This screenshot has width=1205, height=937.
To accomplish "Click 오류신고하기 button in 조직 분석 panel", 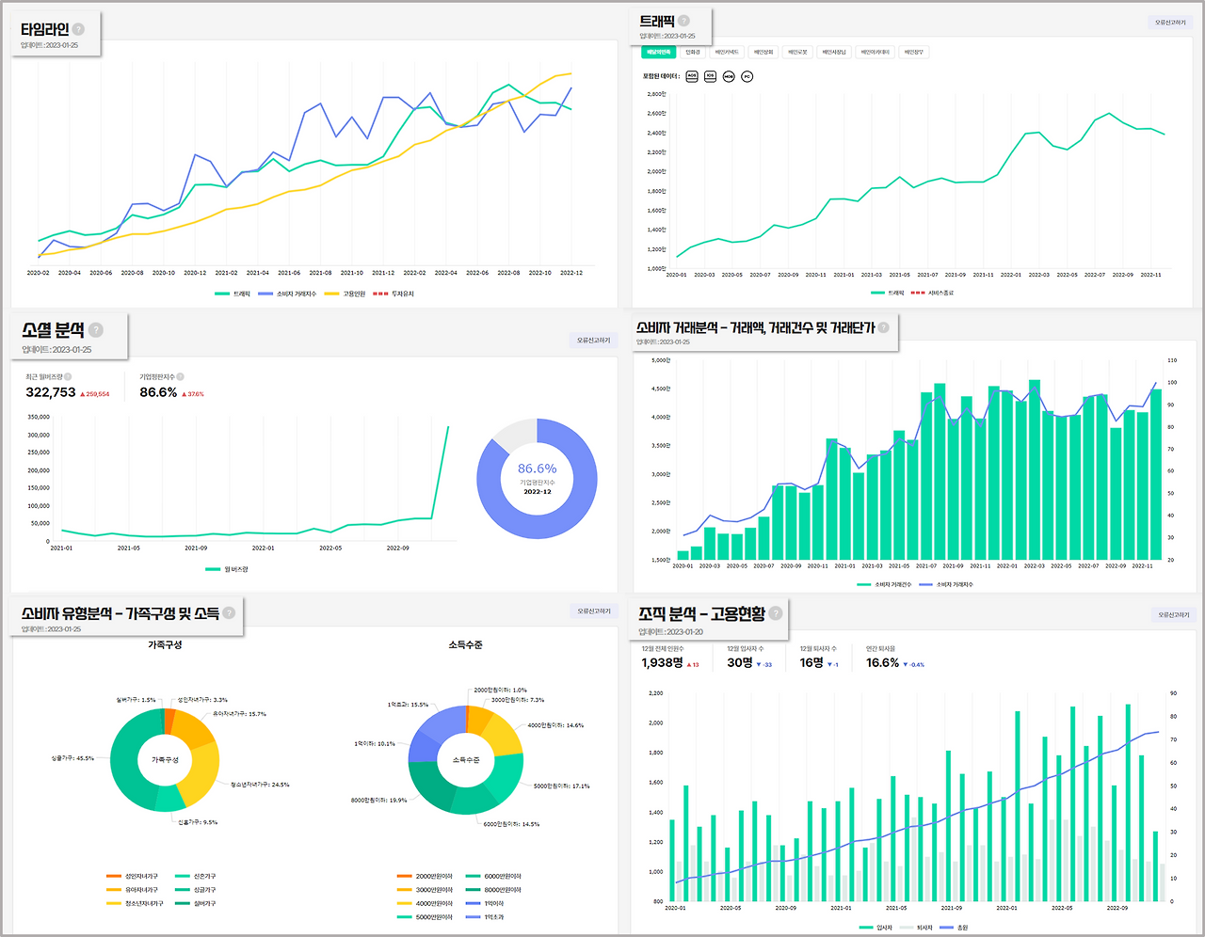I will coord(1173,615).
